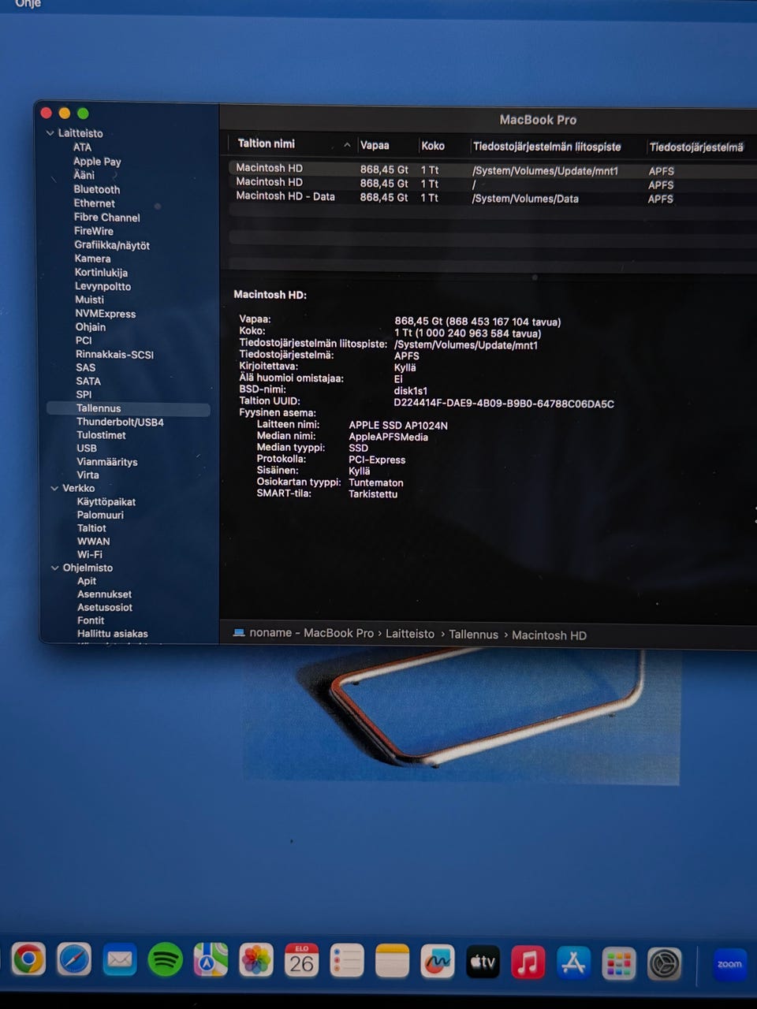
Task: Launch Freeform from the Dock
Action: tap(438, 961)
